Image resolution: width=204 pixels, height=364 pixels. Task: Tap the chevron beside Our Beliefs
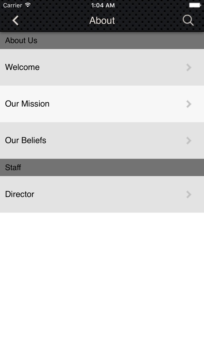pyautogui.click(x=188, y=140)
